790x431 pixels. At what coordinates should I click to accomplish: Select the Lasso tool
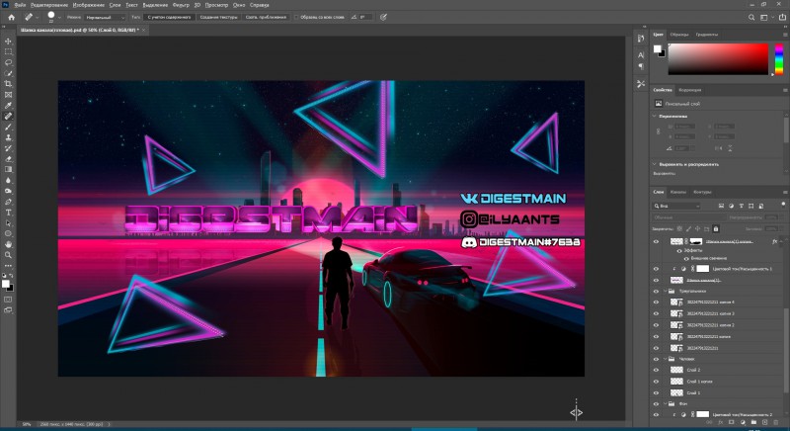point(8,62)
